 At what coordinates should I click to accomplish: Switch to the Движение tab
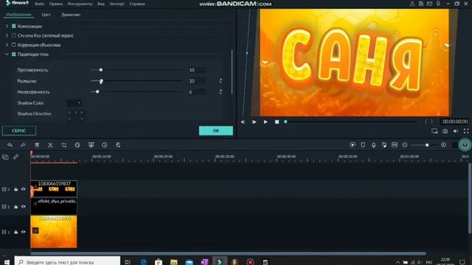[71, 15]
